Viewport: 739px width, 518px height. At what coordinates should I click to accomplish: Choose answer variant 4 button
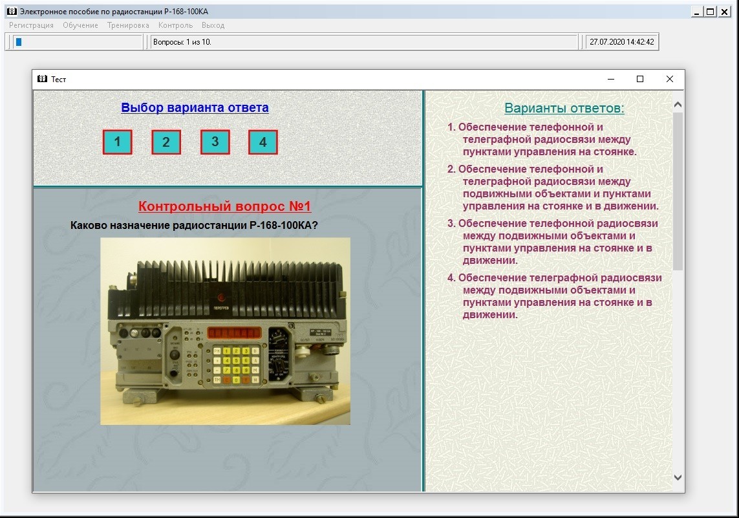(x=263, y=142)
